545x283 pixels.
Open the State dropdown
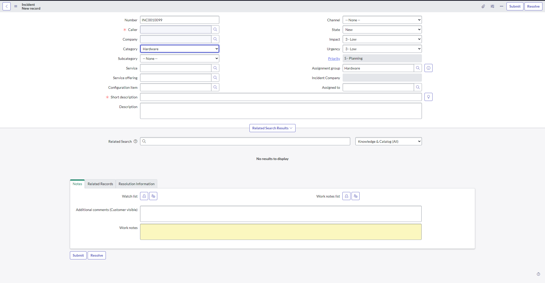pos(382,29)
